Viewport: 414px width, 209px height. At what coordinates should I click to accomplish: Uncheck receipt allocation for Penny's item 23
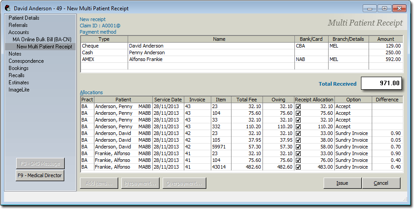(298, 107)
